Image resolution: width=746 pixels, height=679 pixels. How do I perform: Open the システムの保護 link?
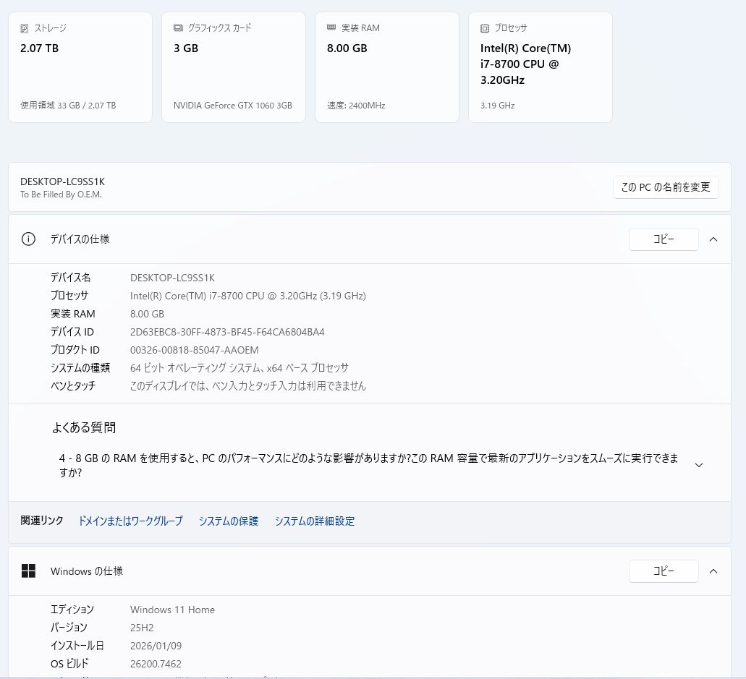[229, 521]
